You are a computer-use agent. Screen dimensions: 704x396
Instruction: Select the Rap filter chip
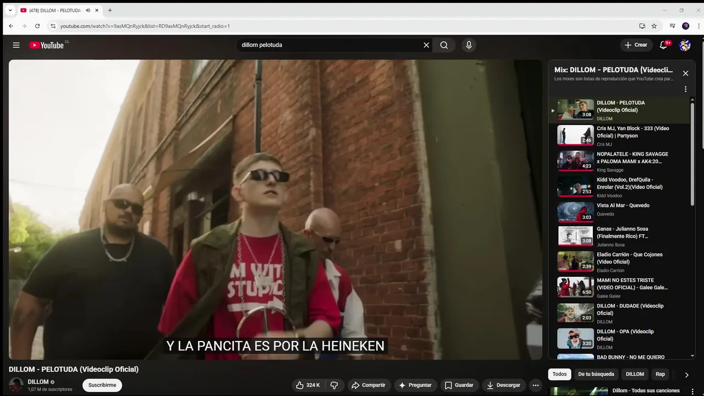pos(660,374)
